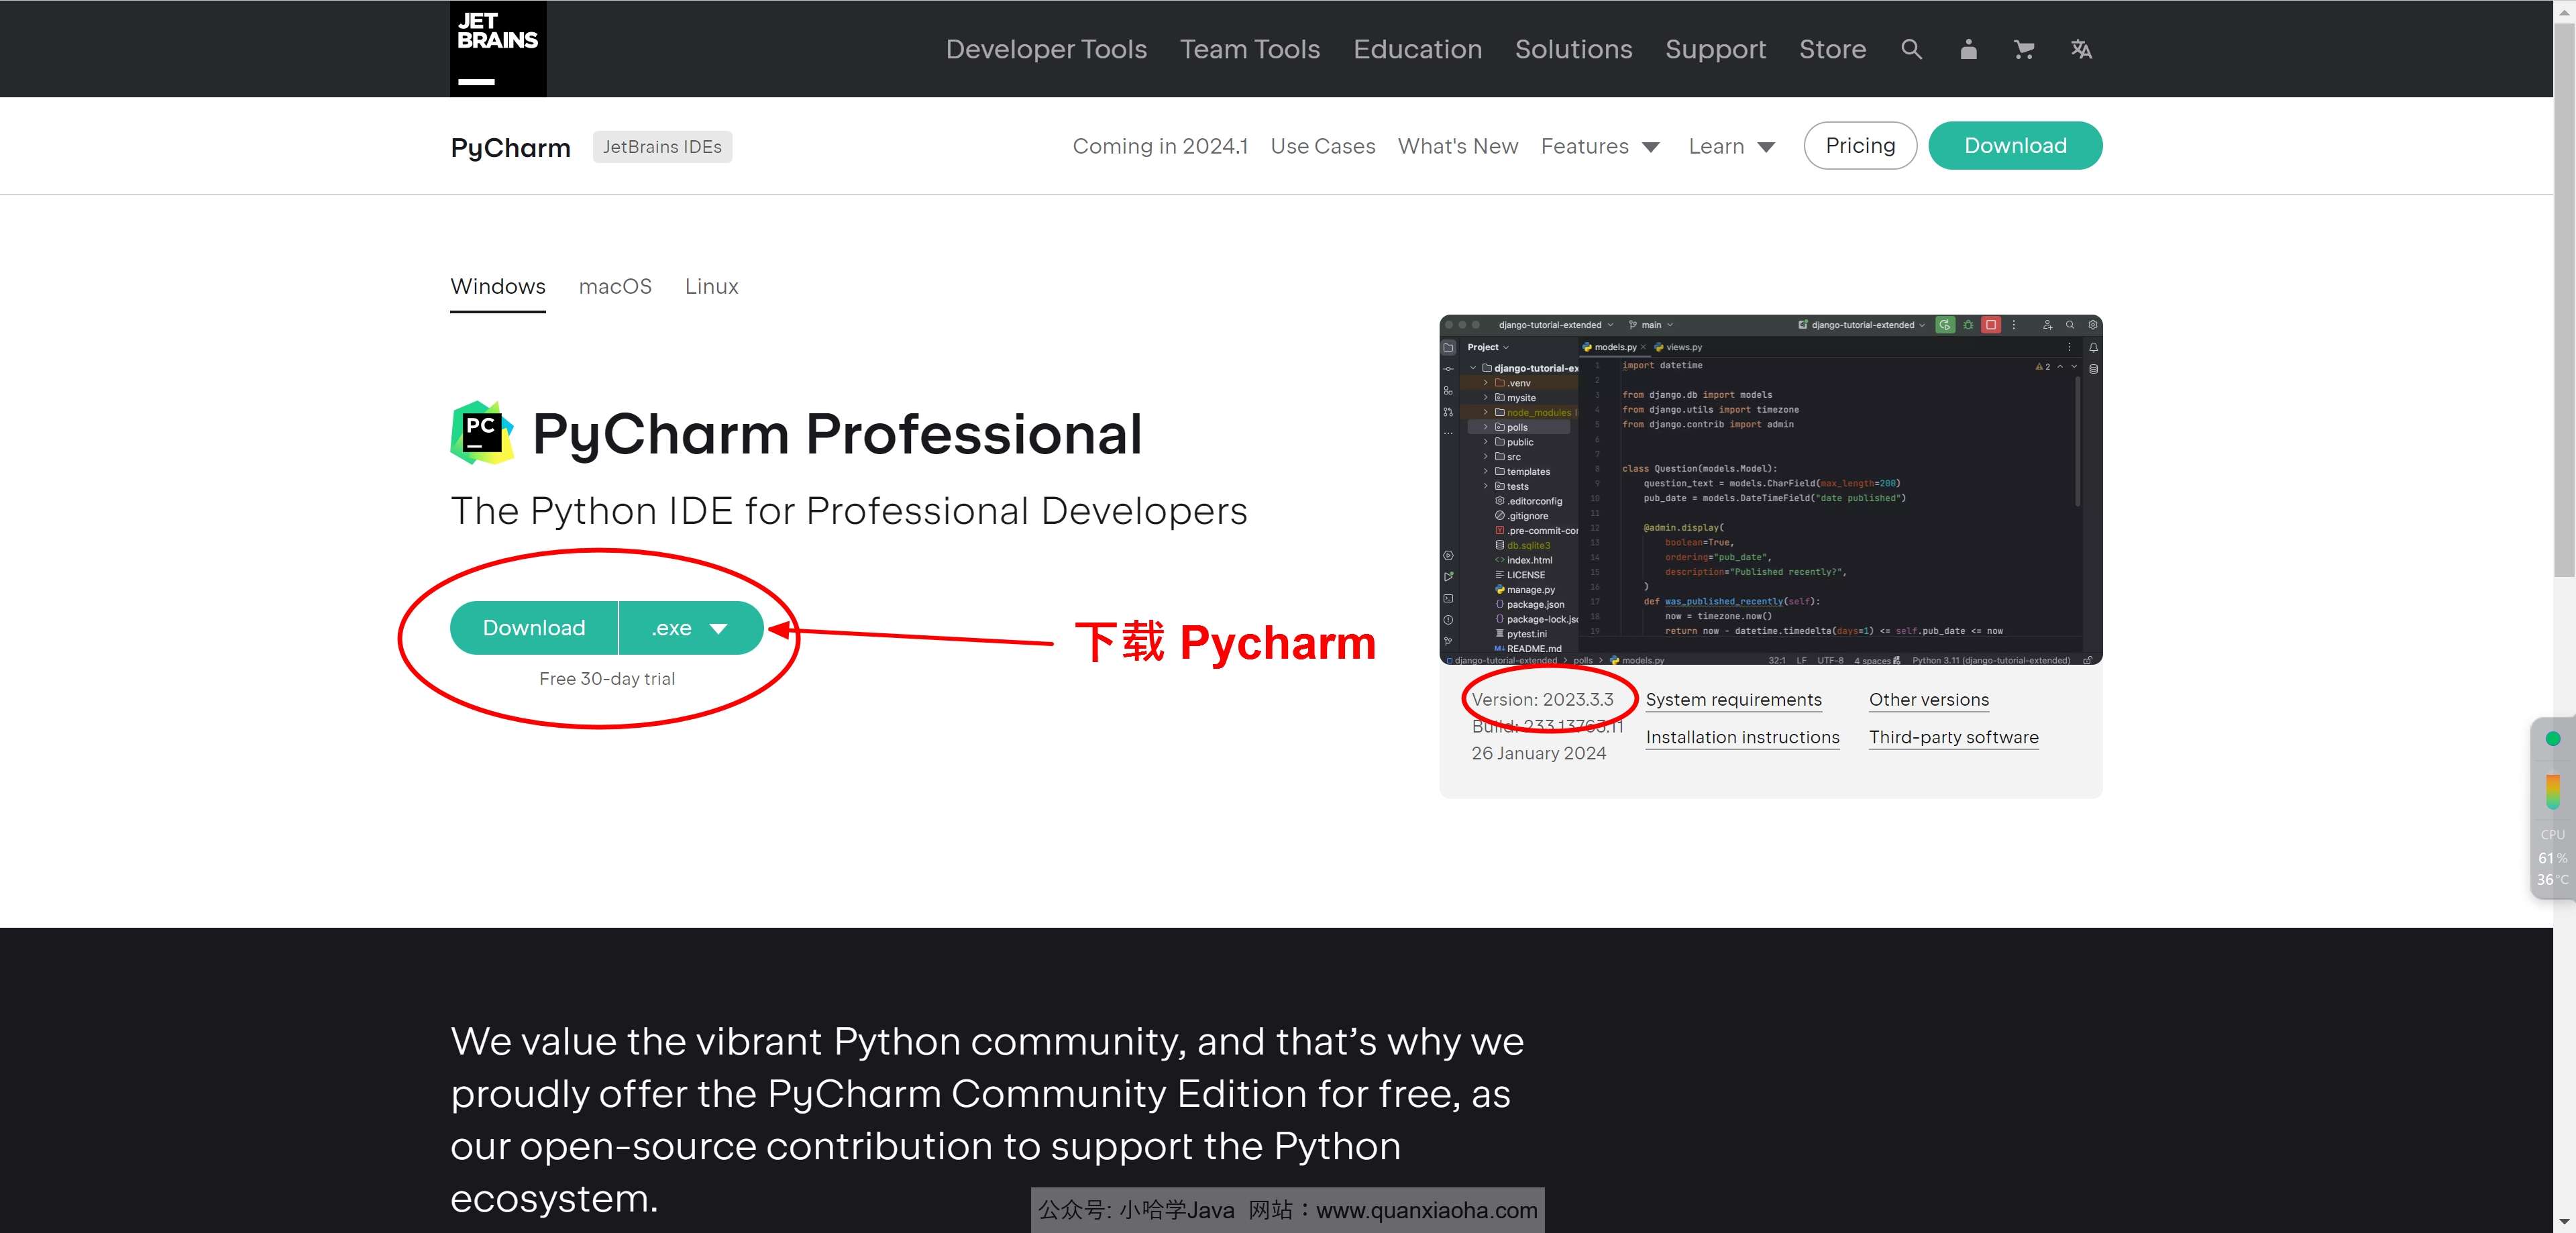Open Solutions menu
Viewport: 2576px width, 1233px height.
click(1573, 49)
